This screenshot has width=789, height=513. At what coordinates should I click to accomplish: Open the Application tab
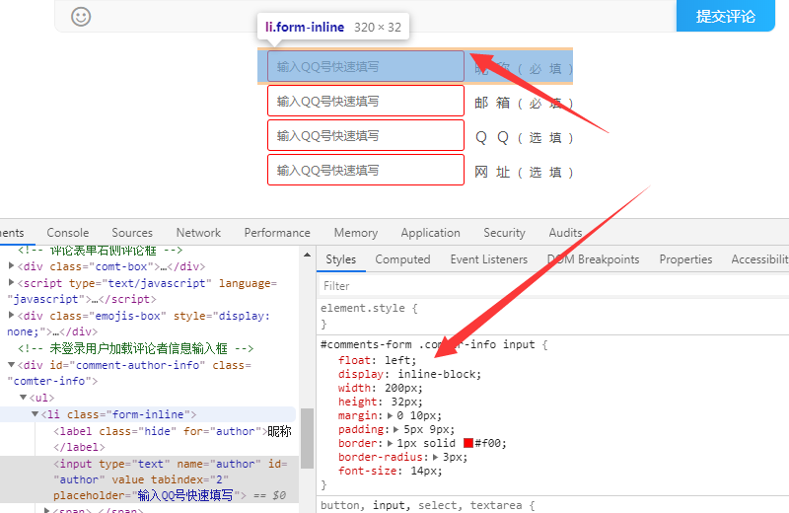pyautogui.click(x=431, y=233)
